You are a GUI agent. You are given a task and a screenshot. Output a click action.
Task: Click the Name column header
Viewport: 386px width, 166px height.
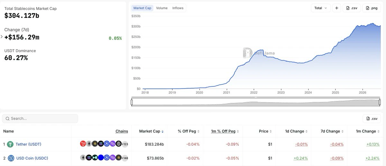(x=9, y=131)
